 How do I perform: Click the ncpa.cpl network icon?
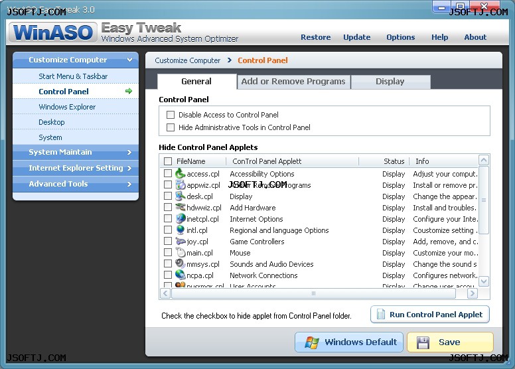(x=180, y=275)
